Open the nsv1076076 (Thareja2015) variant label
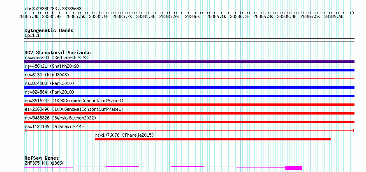Screen dimensions: 366x172 coord(124,135)
